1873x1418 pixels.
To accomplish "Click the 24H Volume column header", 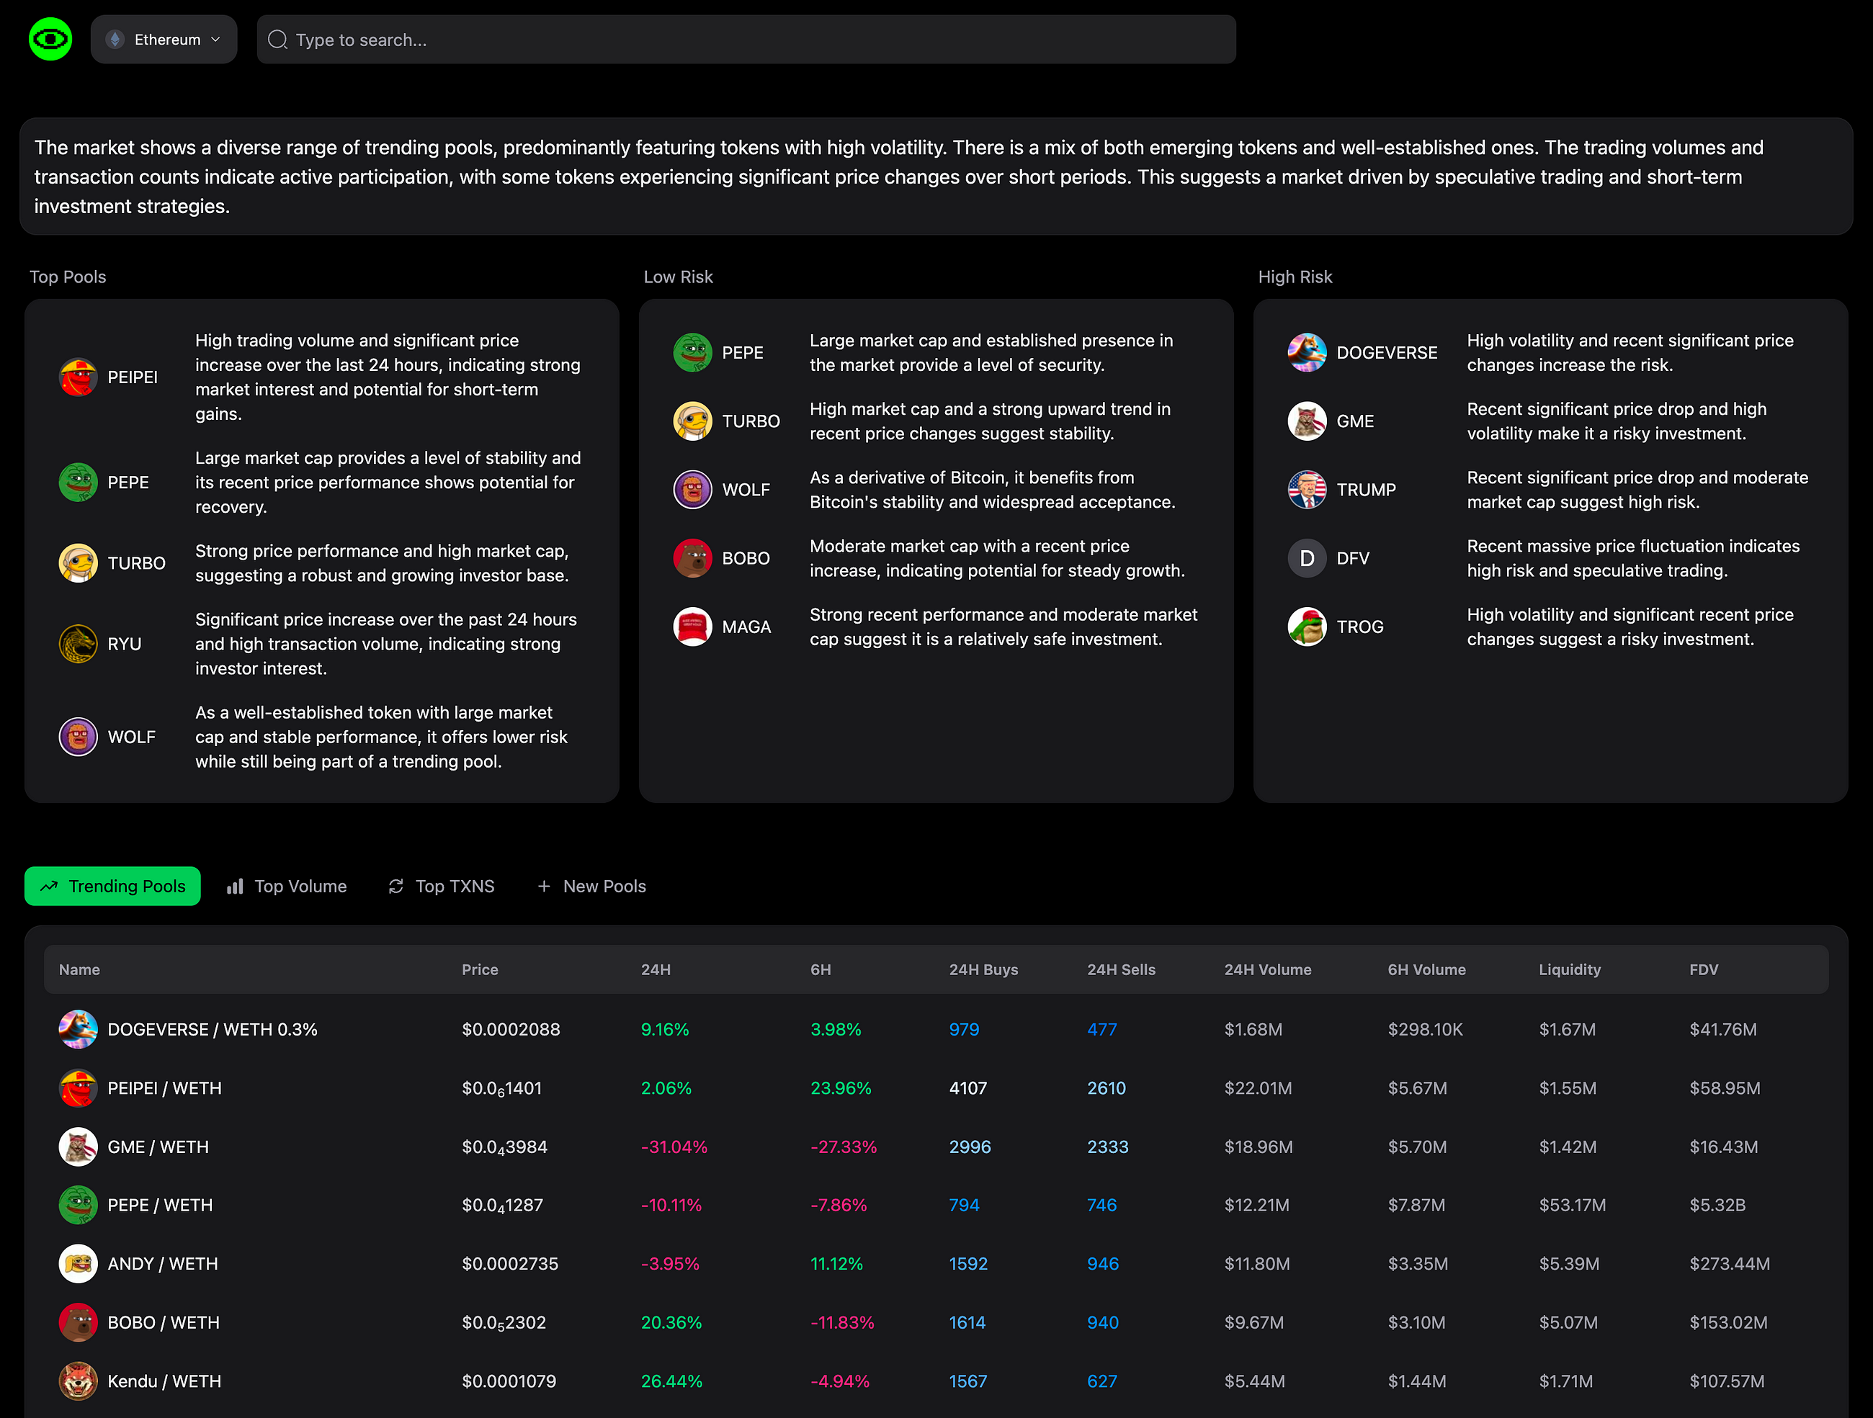I will click(1268, 969).
